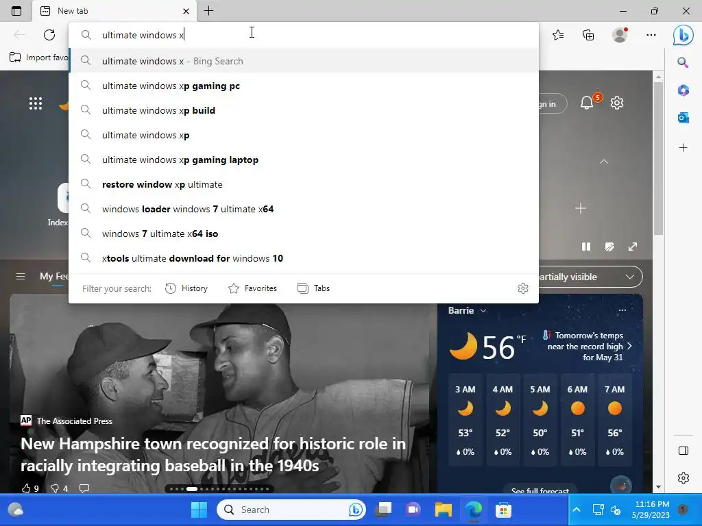Image resolution: width=702 pixels, height=526 pixels.
Task: Open the Collections icon in toolbar
Action: [588, 35]
